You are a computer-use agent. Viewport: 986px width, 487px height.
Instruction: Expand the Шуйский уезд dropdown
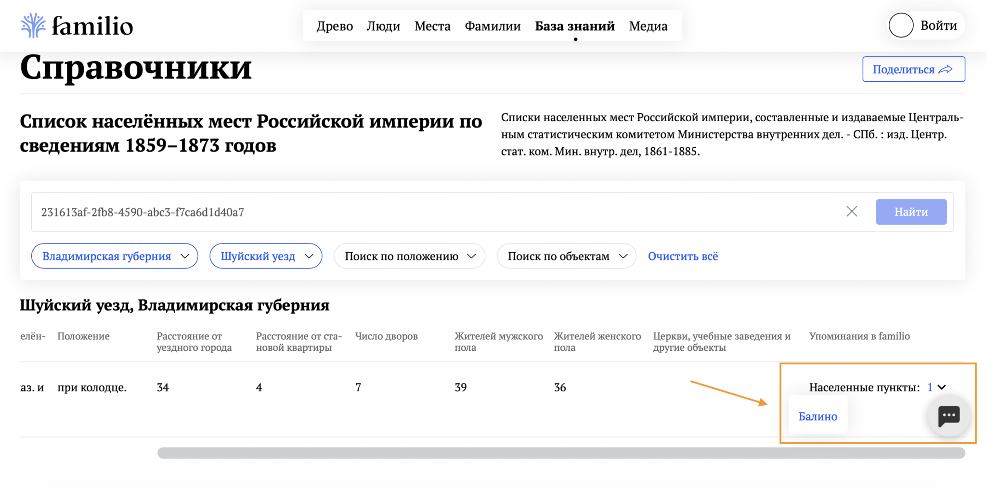click(266, 256)
